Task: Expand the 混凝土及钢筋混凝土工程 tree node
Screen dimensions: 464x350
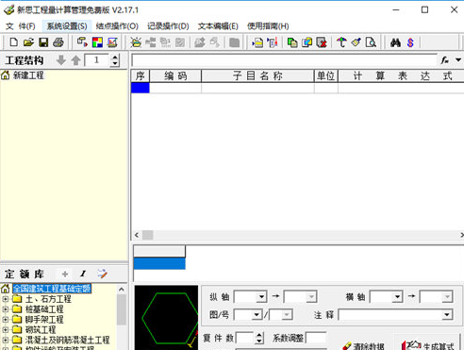Action: point(5,340)
